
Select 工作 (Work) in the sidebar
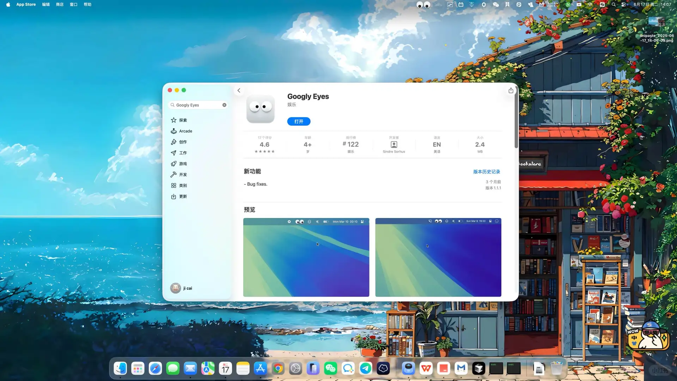(183, 153)
